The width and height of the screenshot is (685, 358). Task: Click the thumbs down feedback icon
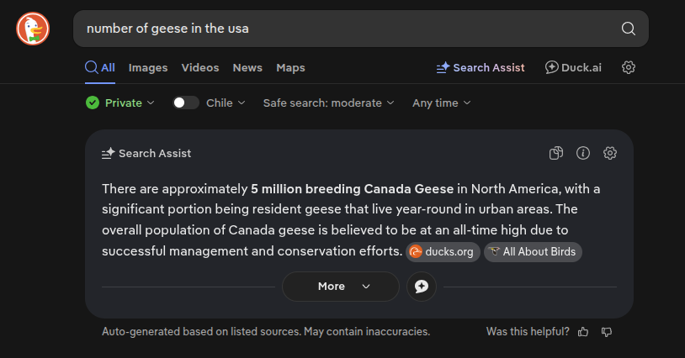pos(607,332)
